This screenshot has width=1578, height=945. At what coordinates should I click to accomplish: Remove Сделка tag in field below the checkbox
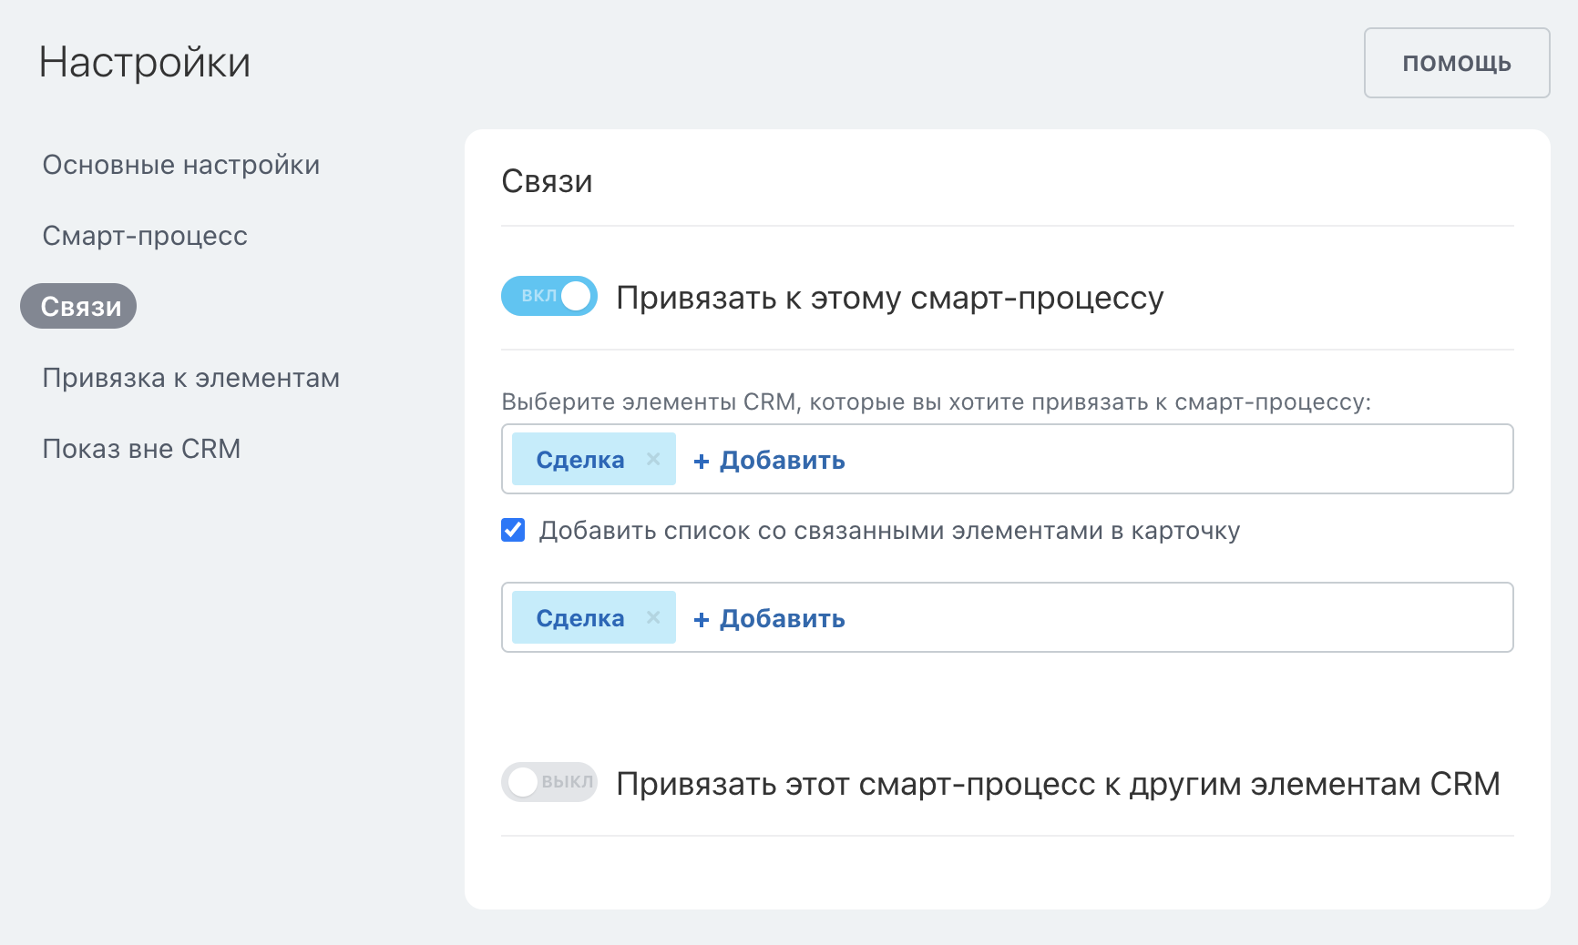(653, 618)
